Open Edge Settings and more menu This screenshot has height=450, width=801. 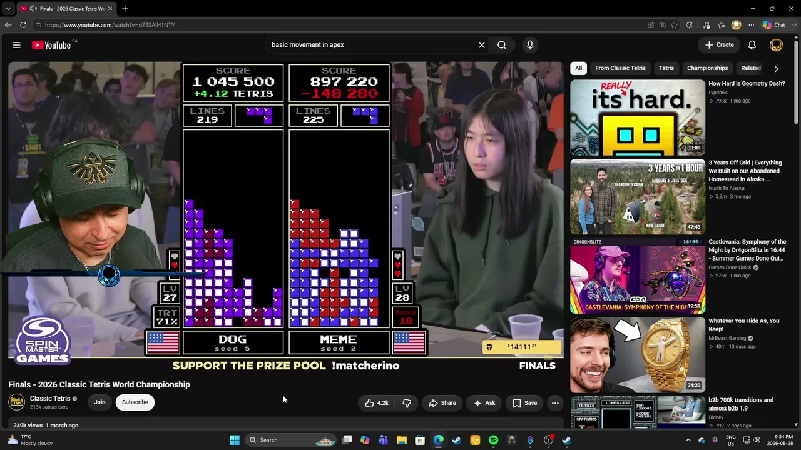[751, 25]
